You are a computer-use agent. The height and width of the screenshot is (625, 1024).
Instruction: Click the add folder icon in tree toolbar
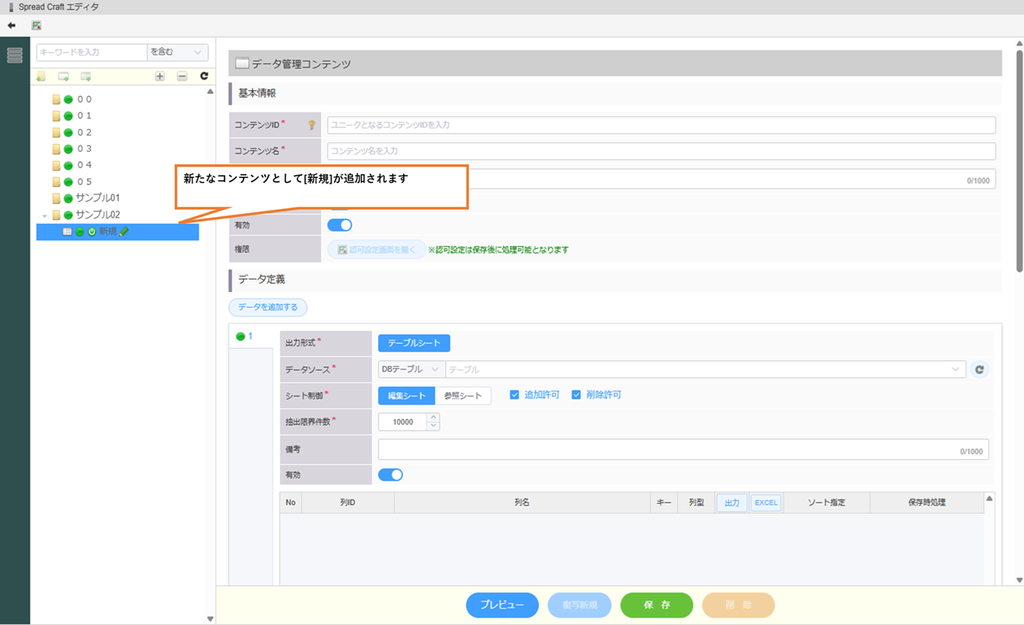click(x=41, y=76)
